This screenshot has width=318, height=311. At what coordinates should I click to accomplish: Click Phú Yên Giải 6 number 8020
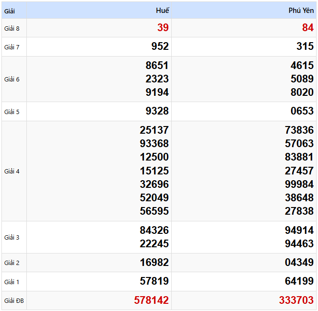302,92
